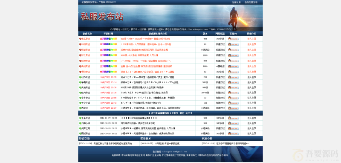The width and height of the screenshot is (341, 163).
Task: Open QQ contact for the 20:35 server row
Action: [x=233, y=77]
